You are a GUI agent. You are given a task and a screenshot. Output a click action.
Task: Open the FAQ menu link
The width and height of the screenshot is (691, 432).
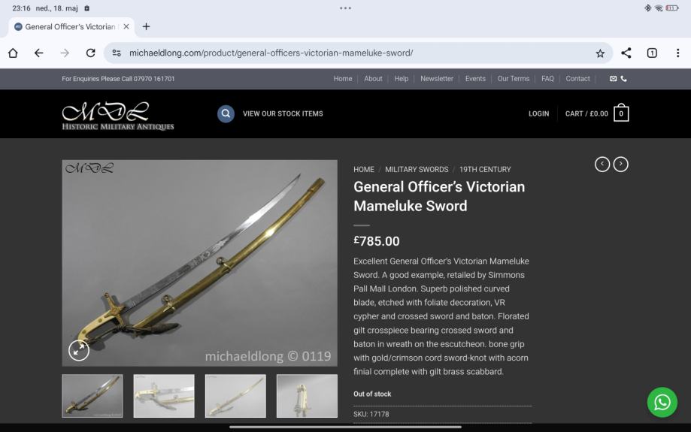click(547, 78)
